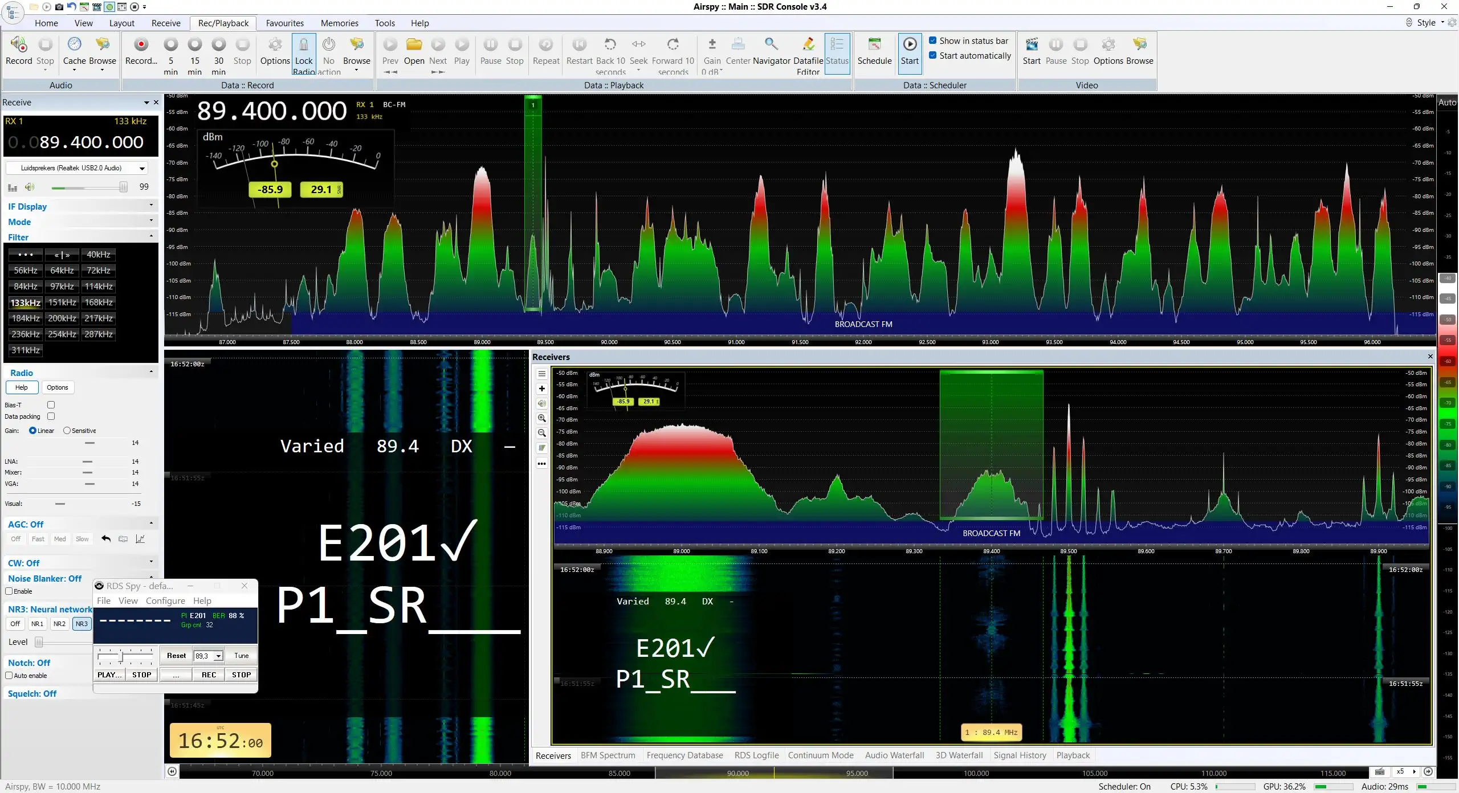Start the Data Scheduler
The width and height of the screenshot is (1459, 793).
910,53
